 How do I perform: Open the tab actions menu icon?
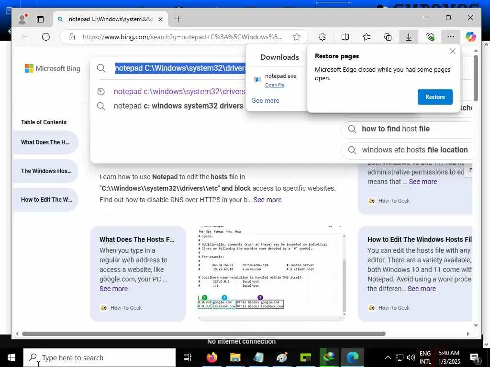pos(40,19)
